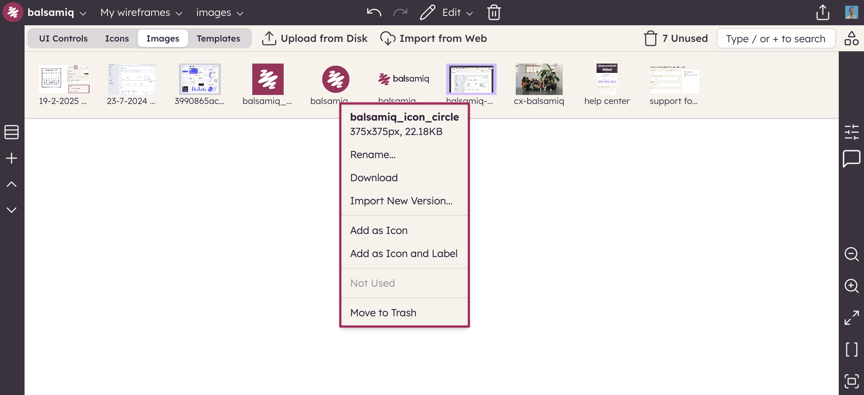Open the 7 Unused trash button

676,38
